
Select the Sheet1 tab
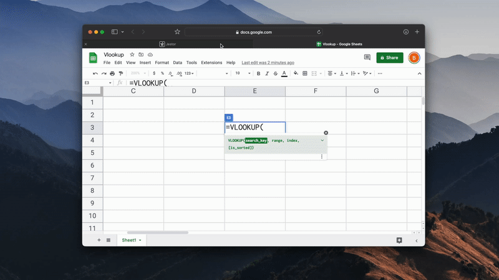tap(131, 240)
